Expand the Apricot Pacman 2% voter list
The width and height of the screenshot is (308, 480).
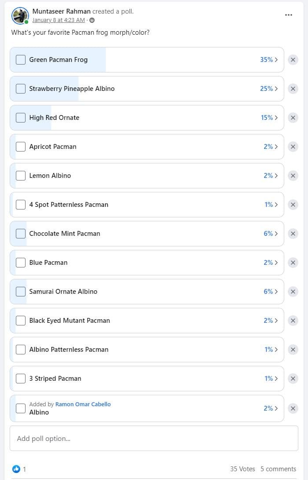coord(271,147)
